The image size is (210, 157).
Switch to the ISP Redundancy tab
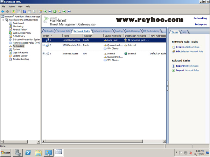[151, 31]
